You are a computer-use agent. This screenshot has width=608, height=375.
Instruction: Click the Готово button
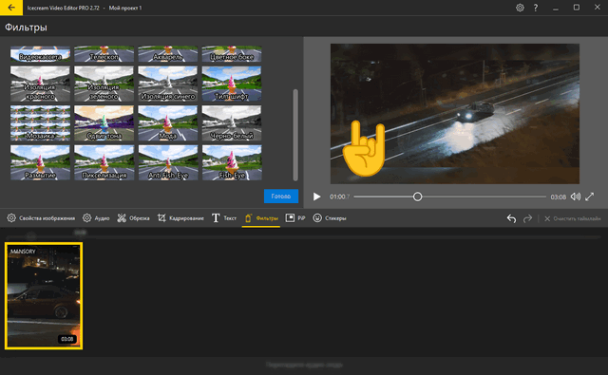coord(281,196)
